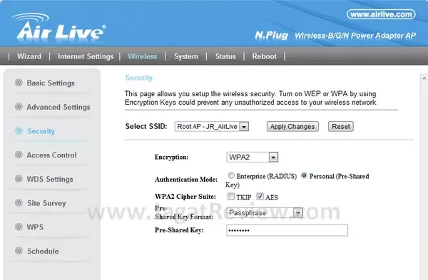Go to Security page in sidebar
The width and height of the screenshot is (428, 280).
click(41, 131)
